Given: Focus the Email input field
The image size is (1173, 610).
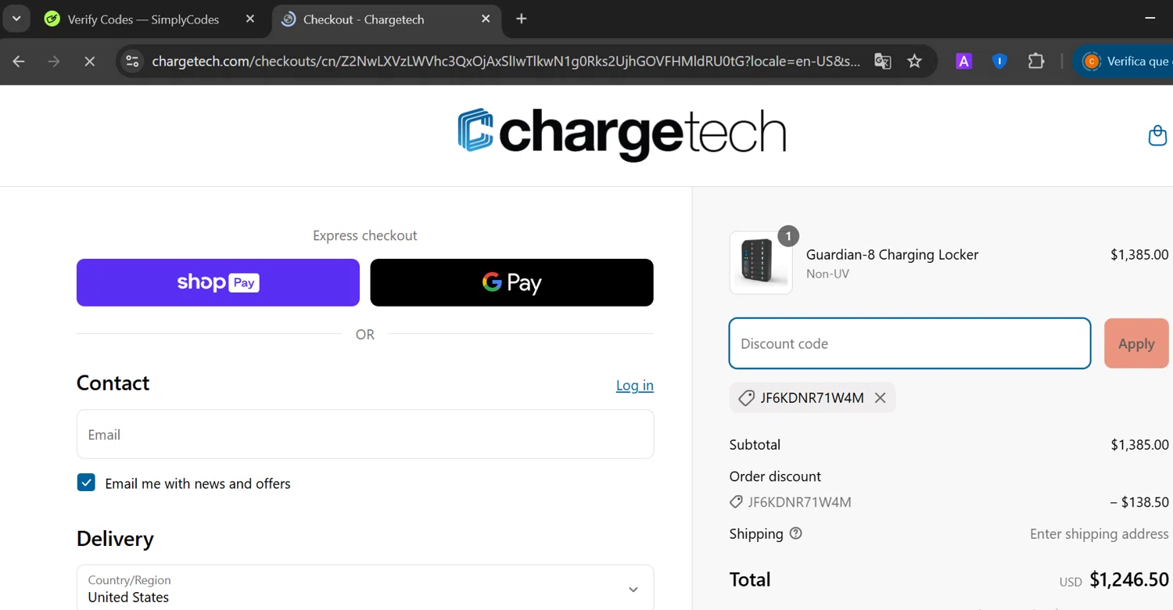Looking at the screenshot, I should click(x=365, y=434).
